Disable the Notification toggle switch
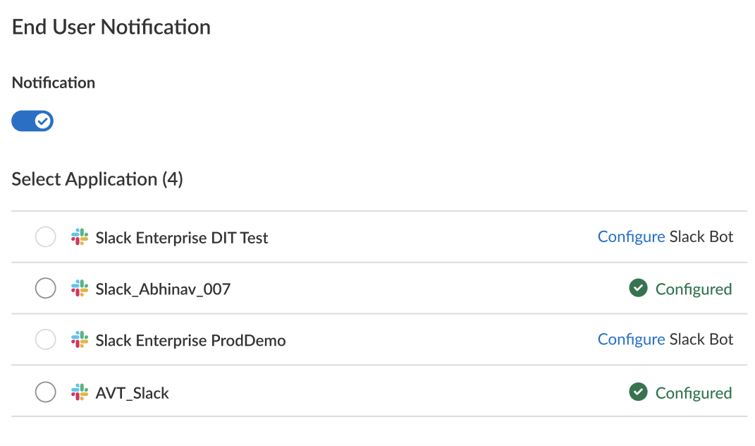 click(32, 121)
